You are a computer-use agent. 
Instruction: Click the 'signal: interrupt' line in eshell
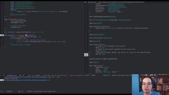click(11, 79)
